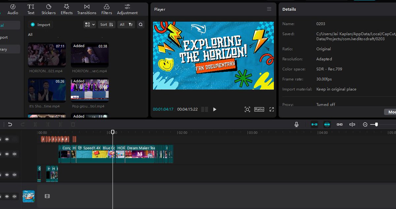Select the Speed1.4X Blue clip in timeline
This screenshot has width=396, height=209.
coord(96,154)
